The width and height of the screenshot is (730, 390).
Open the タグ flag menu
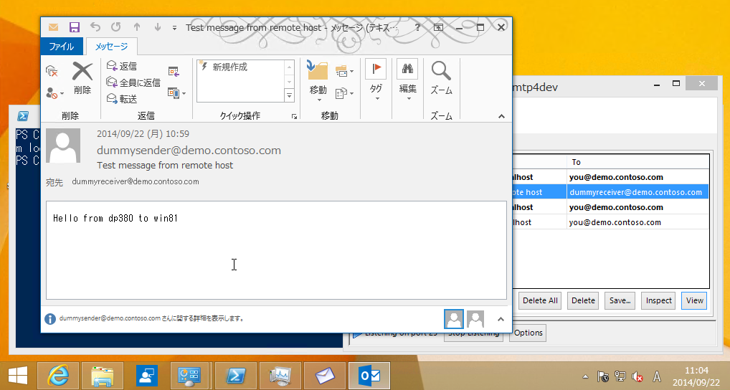(x=376, y=80)
